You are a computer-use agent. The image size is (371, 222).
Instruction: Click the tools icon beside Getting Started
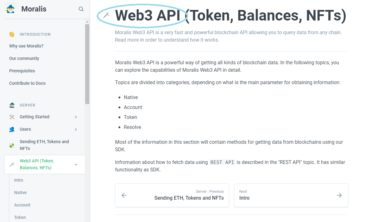tap(12, 117)
